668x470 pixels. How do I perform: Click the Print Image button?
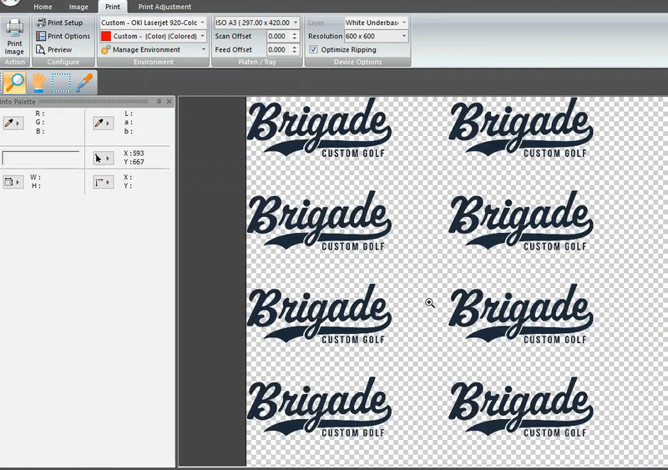pyautogui.click(x=14, y=37)
